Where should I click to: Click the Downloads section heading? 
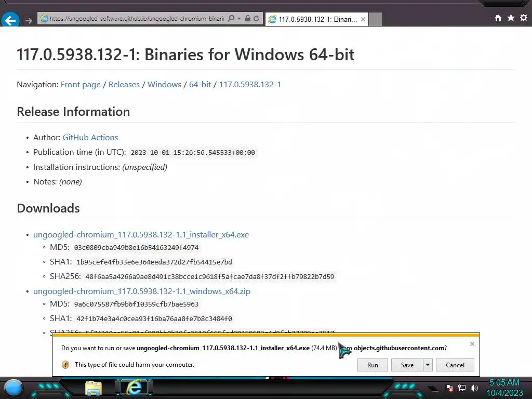[48, 208]
